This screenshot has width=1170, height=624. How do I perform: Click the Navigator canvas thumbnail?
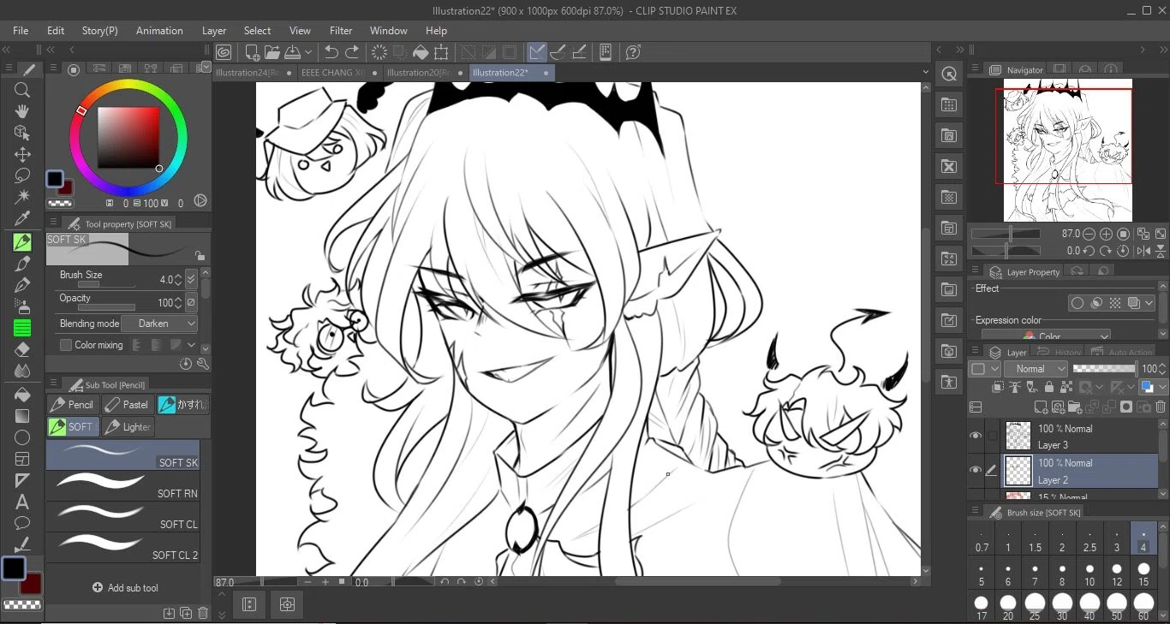(1068, 150)
